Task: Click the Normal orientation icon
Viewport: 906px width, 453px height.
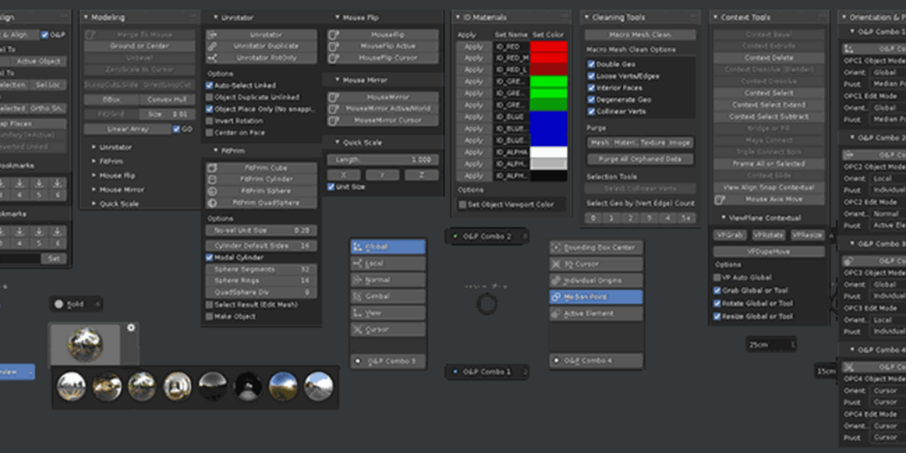Action: click(x=357, y=280)
